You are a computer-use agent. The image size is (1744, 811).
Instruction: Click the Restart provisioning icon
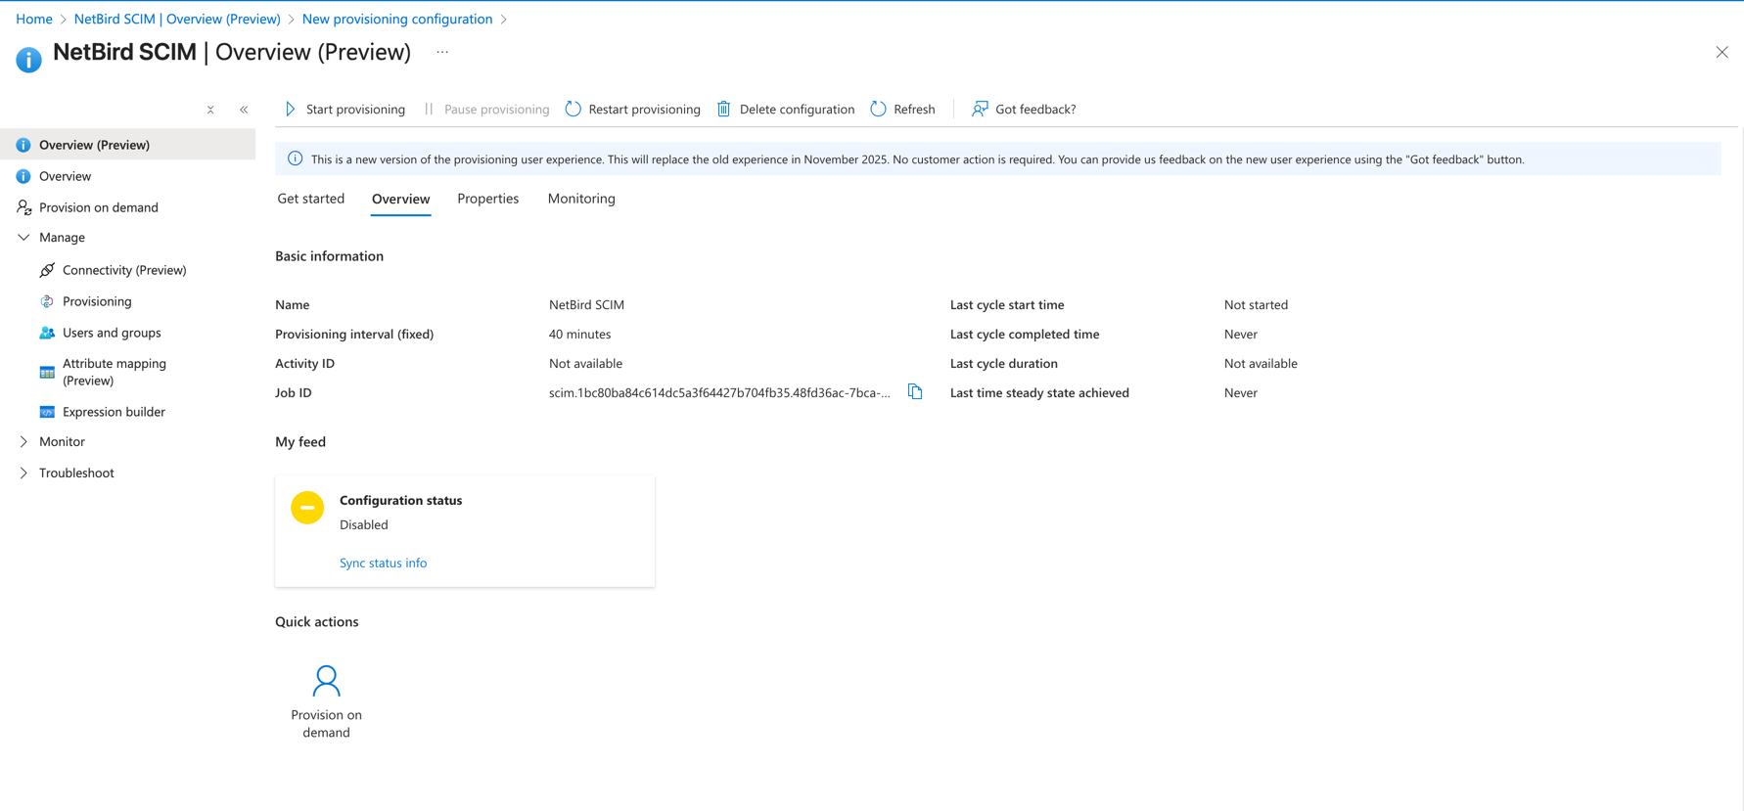point(574,110)
